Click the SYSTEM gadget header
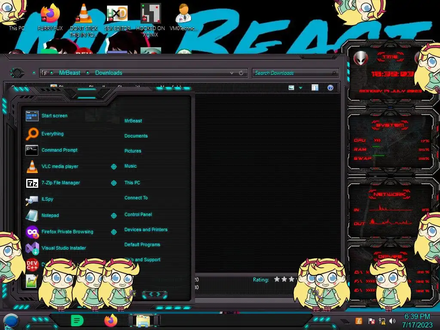 390,125
